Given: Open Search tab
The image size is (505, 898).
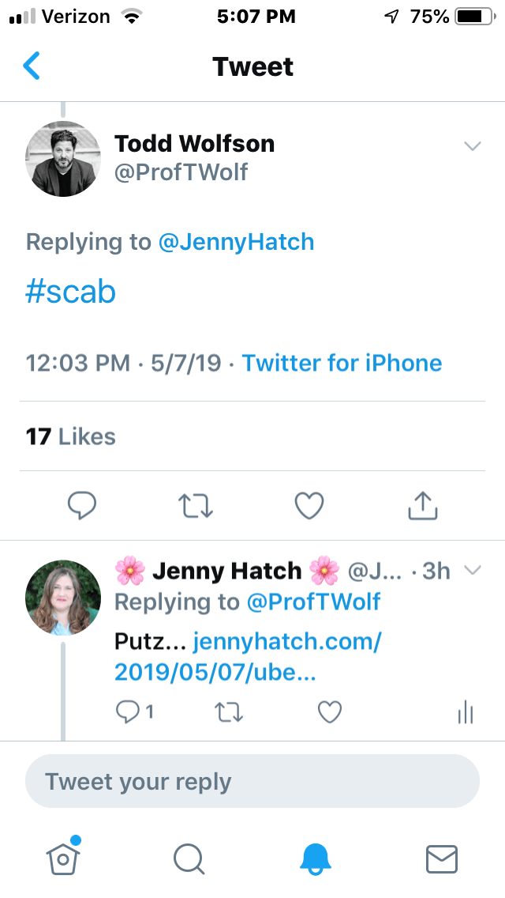Looking at the screenshot, I should tap(189, 858).
